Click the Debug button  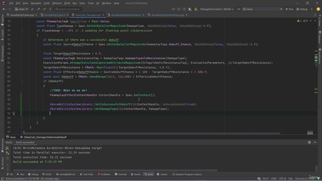point(302,9)
